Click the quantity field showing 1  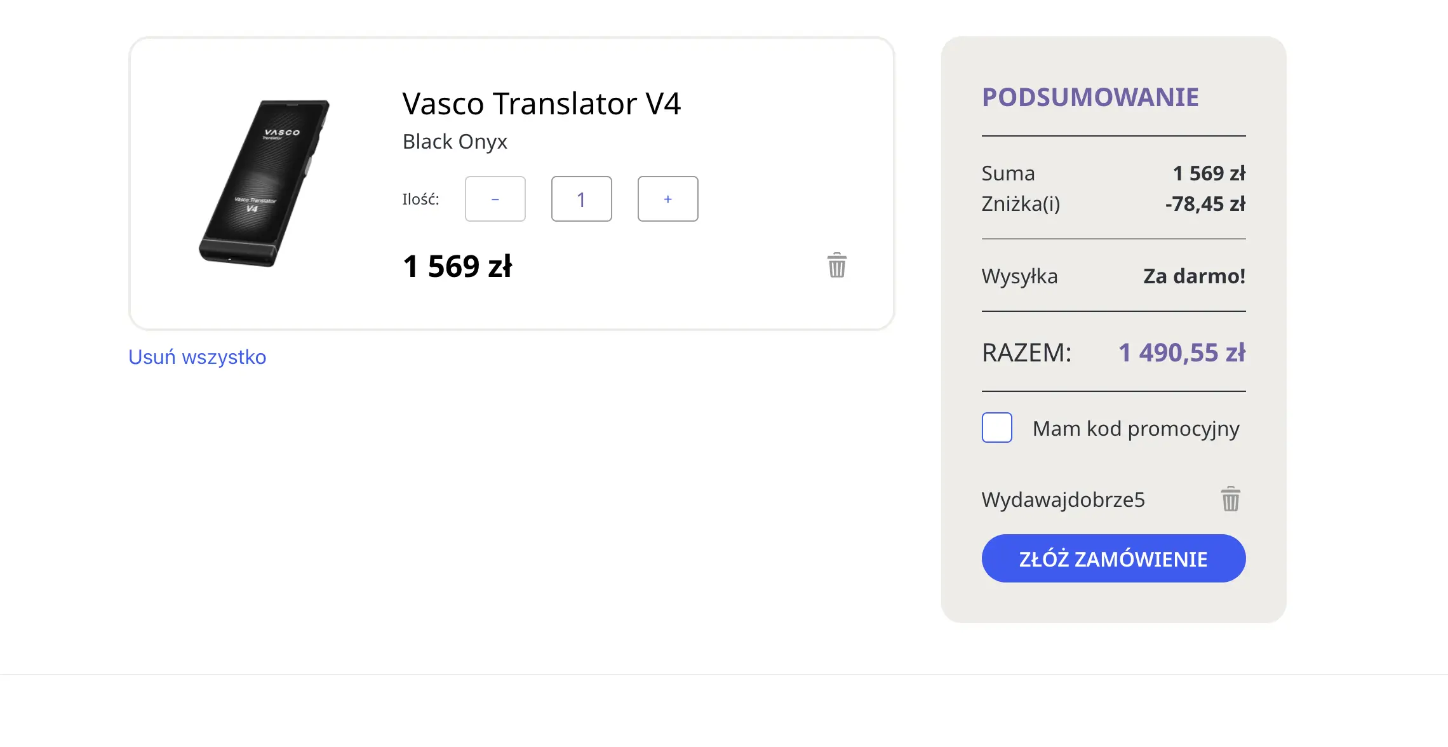581,199
